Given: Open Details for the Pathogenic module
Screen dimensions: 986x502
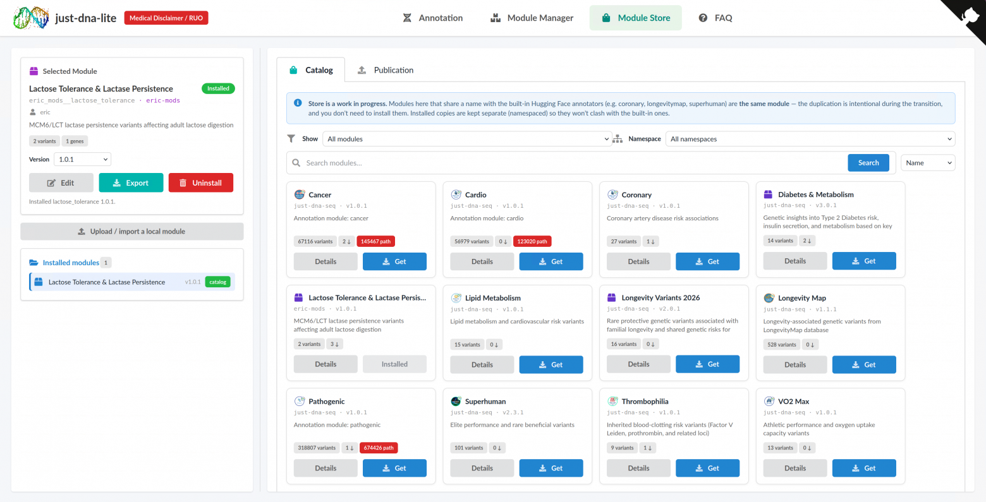Looking at the screenshot, I should click(326, 468).
